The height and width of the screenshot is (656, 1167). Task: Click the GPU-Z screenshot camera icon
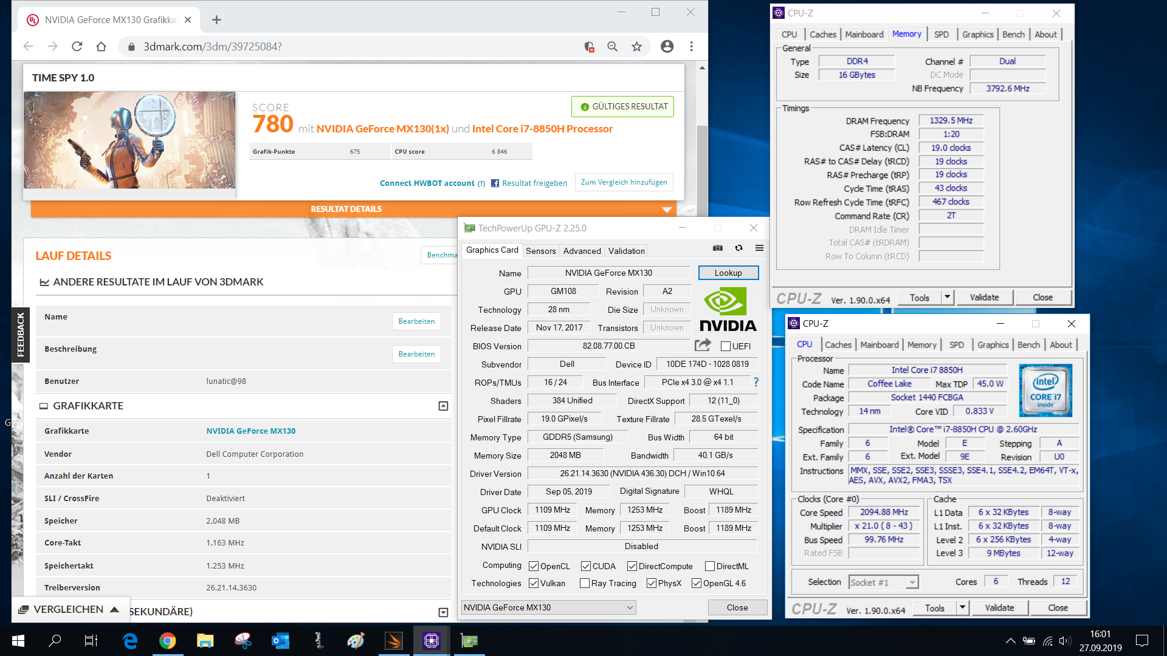point(718,248)
